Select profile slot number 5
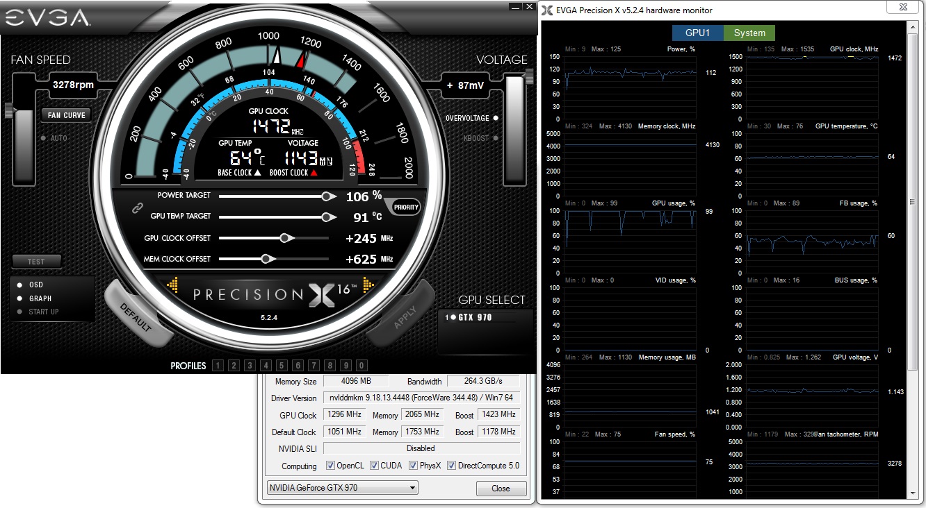Image resolution: width=926 pixels, height=508 pixels. [x=282, y=366]
